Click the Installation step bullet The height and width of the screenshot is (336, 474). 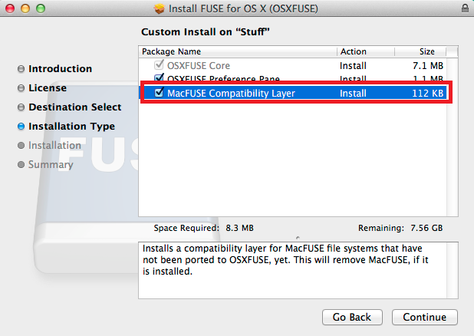(x=21, y=146)
